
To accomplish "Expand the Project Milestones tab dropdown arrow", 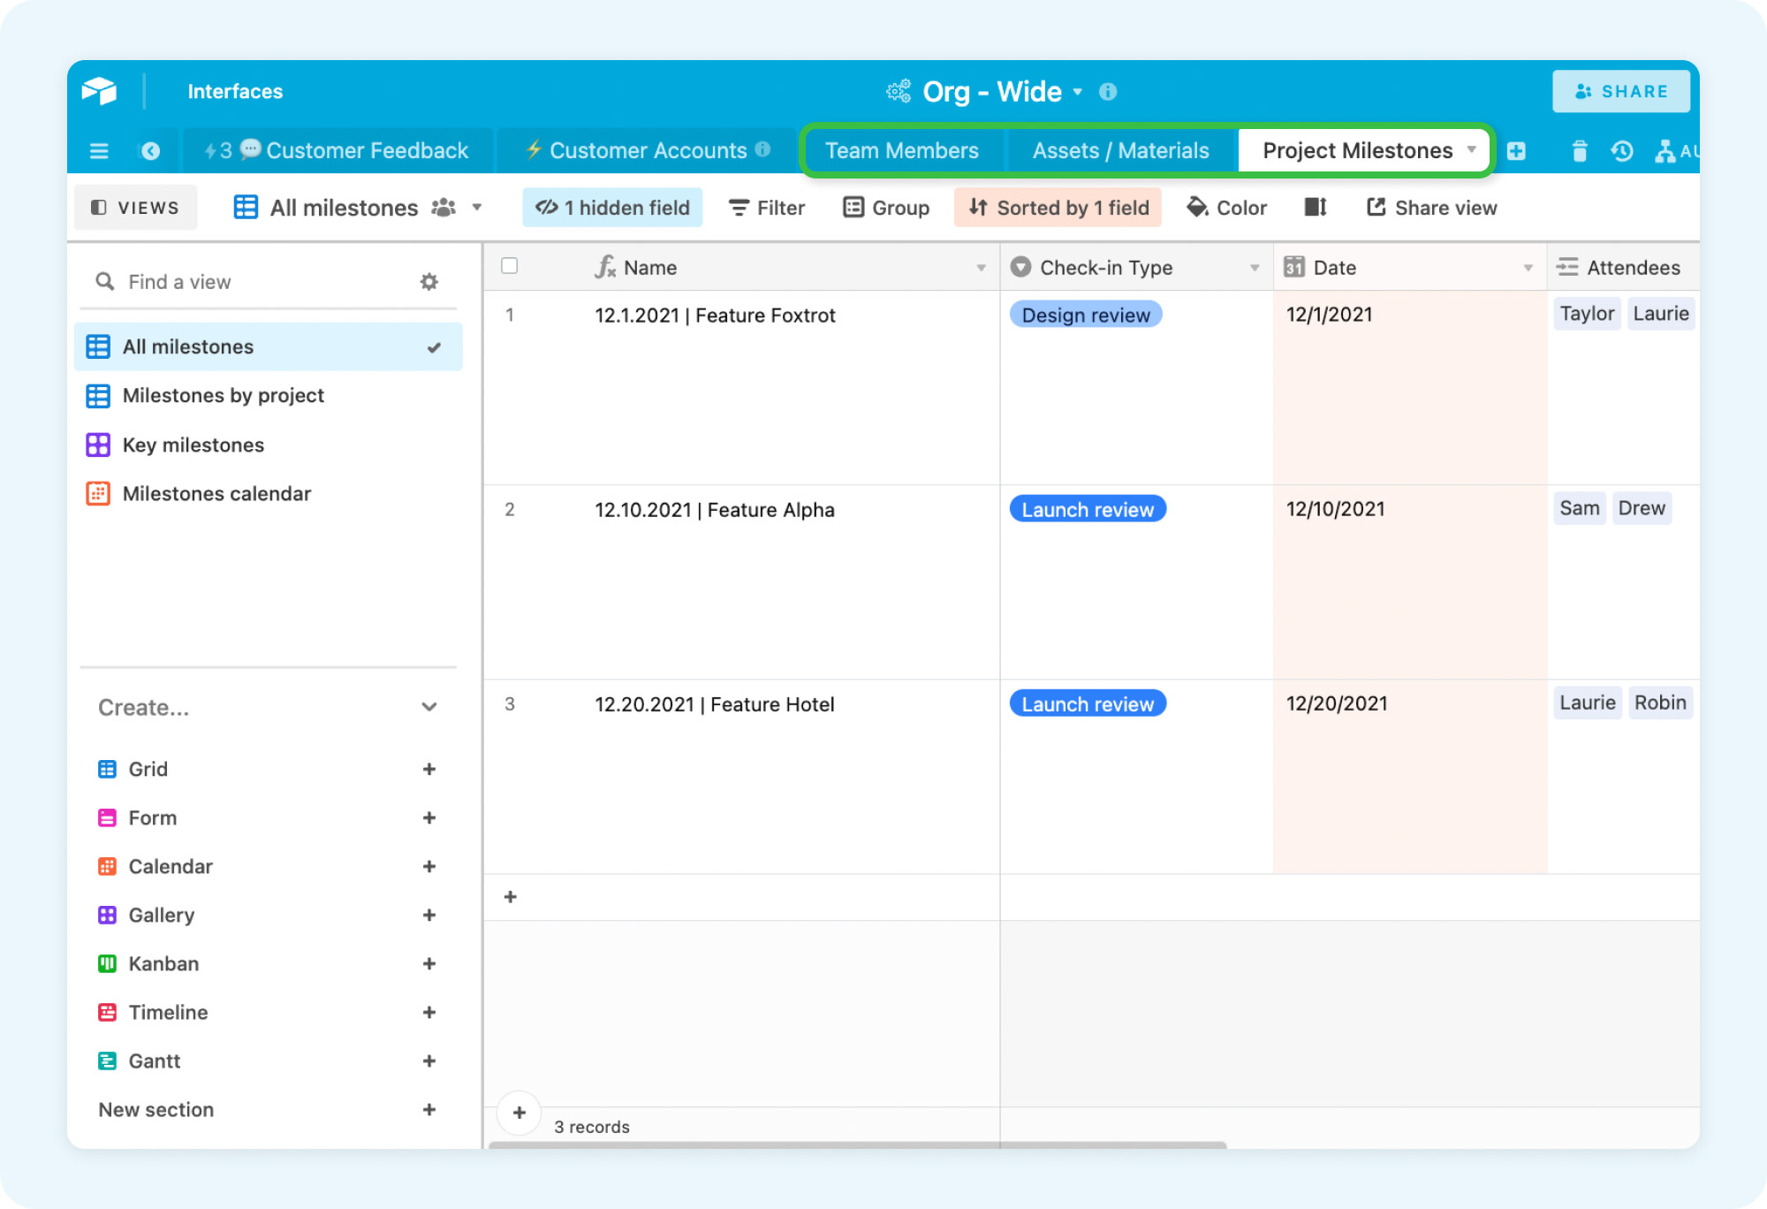I will pos(1472,150).
